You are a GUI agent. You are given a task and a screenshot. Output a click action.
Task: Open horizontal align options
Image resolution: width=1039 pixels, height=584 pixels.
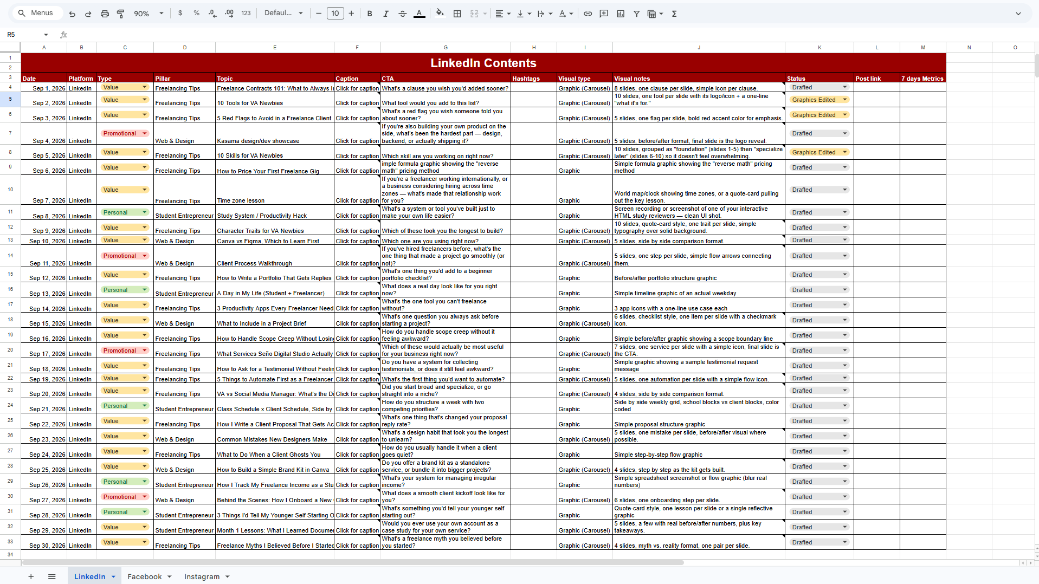point(503,14)
